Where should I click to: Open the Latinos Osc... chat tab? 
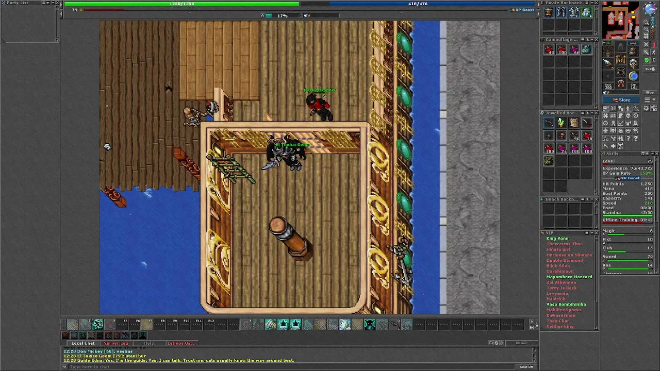(181, 343)
